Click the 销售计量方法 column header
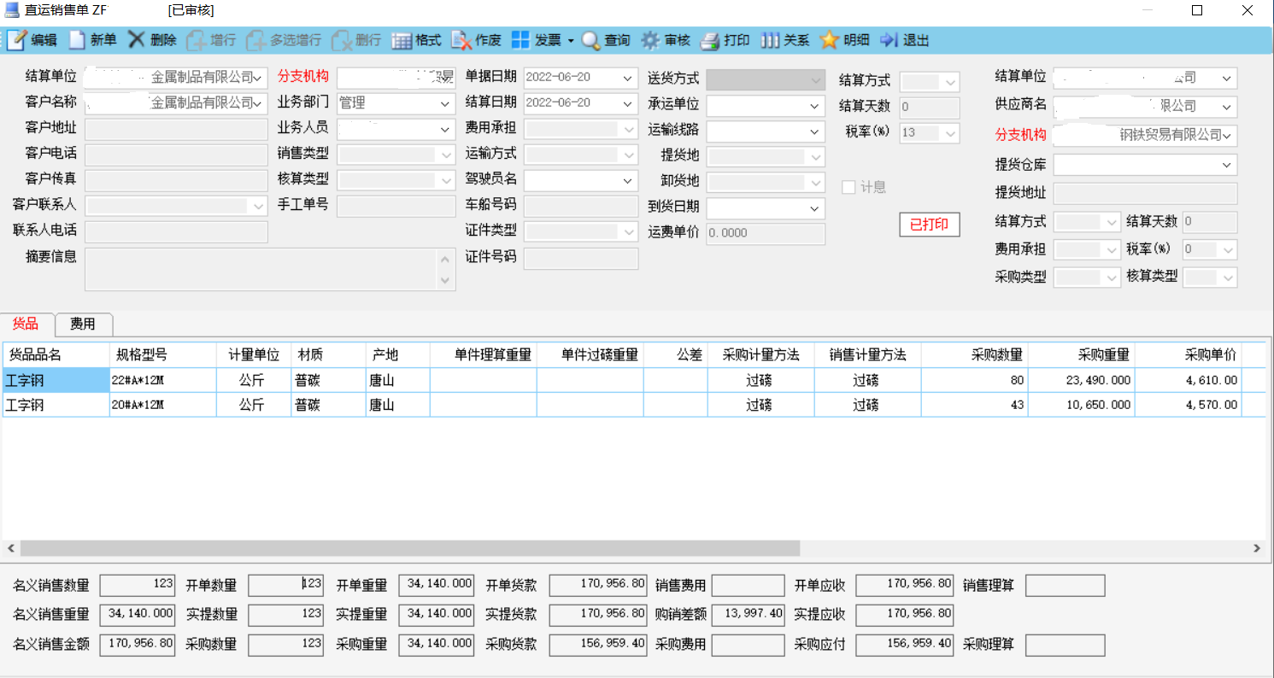Screen dimensions: 1274x678 868,355
